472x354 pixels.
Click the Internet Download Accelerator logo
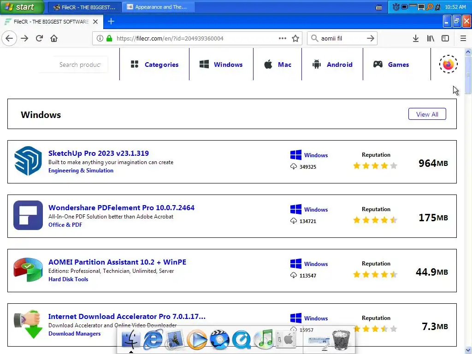[27, 324]
